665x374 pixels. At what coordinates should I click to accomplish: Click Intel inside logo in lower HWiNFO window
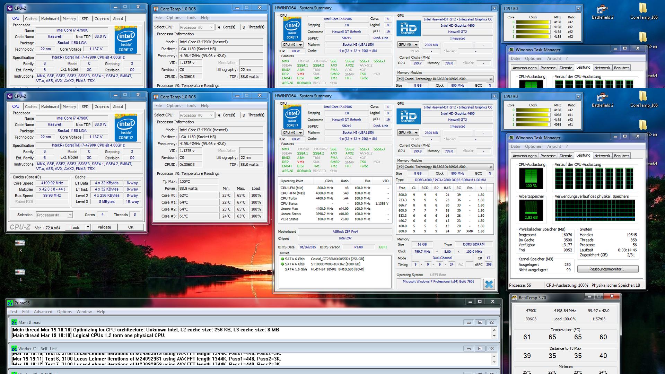pyautogui.click(x=292, y=117)
